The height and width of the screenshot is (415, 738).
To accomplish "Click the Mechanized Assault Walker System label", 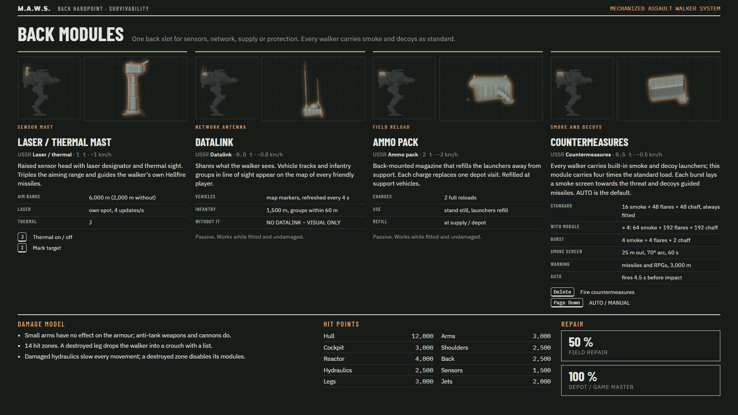I will coord(665,8).
